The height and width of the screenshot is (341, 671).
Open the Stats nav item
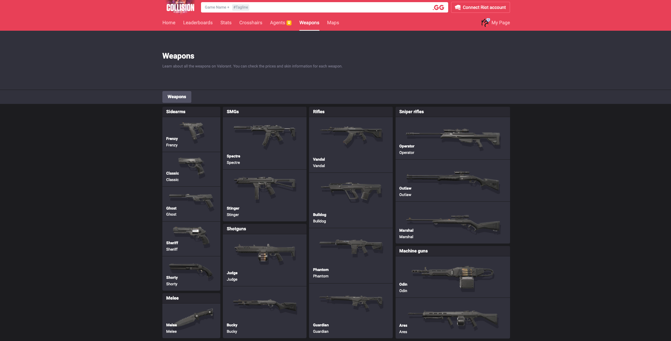click(x=226, y=23)
